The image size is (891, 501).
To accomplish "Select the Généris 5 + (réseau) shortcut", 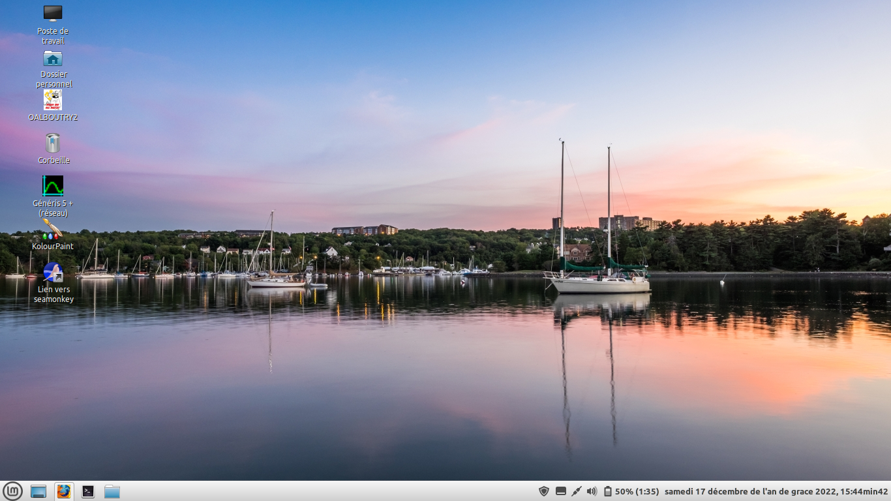I will 53,186.
